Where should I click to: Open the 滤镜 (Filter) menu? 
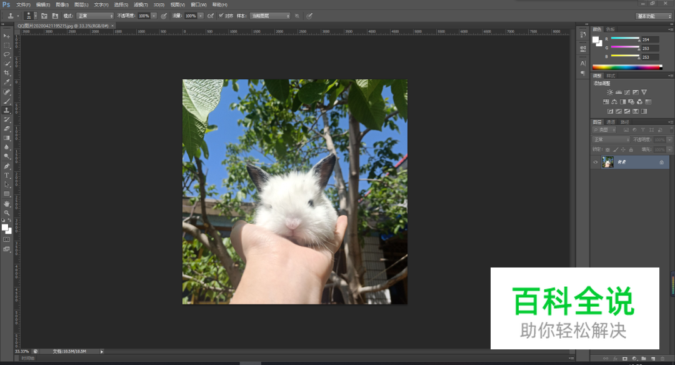coord(139,4)
